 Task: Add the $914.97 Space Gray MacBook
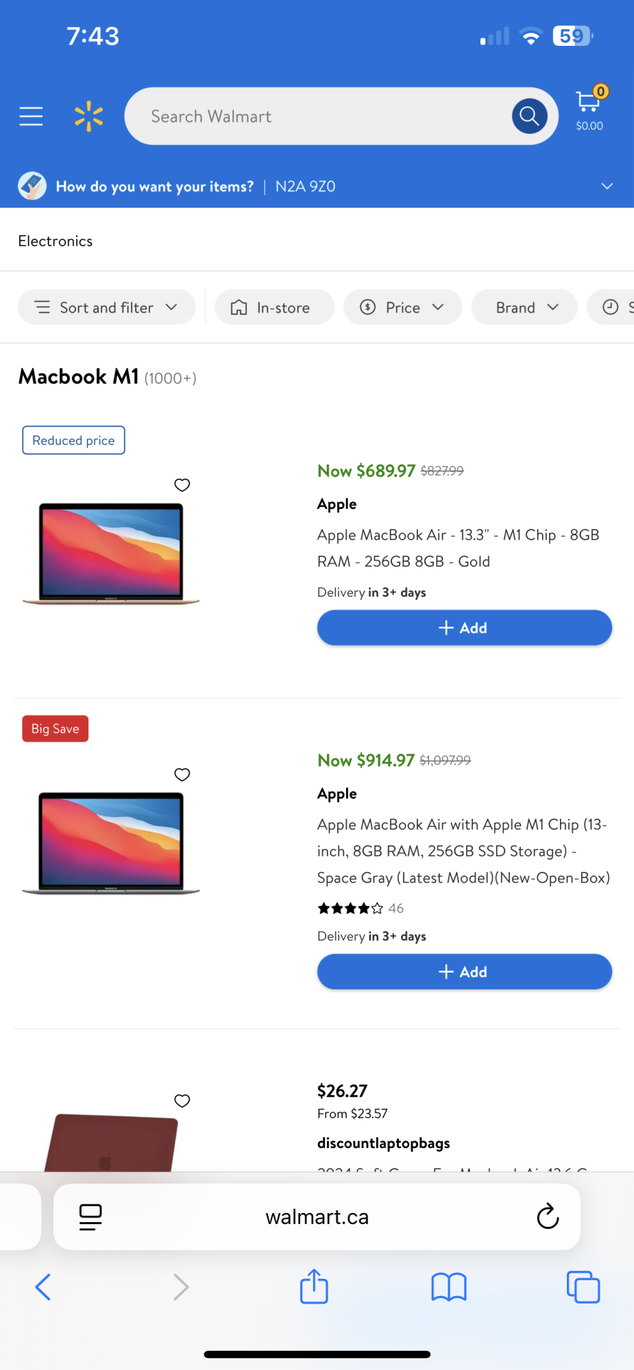click(x=464, y=972)
